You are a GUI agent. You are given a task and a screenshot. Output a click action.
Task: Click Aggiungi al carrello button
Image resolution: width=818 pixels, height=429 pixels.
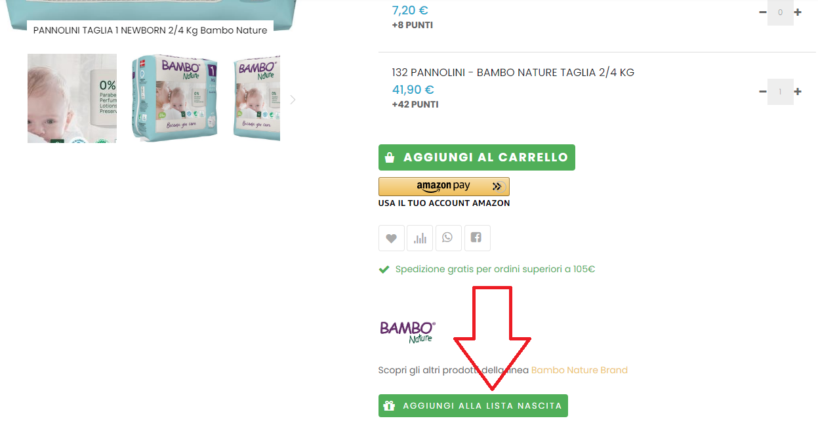coord(477,157)
